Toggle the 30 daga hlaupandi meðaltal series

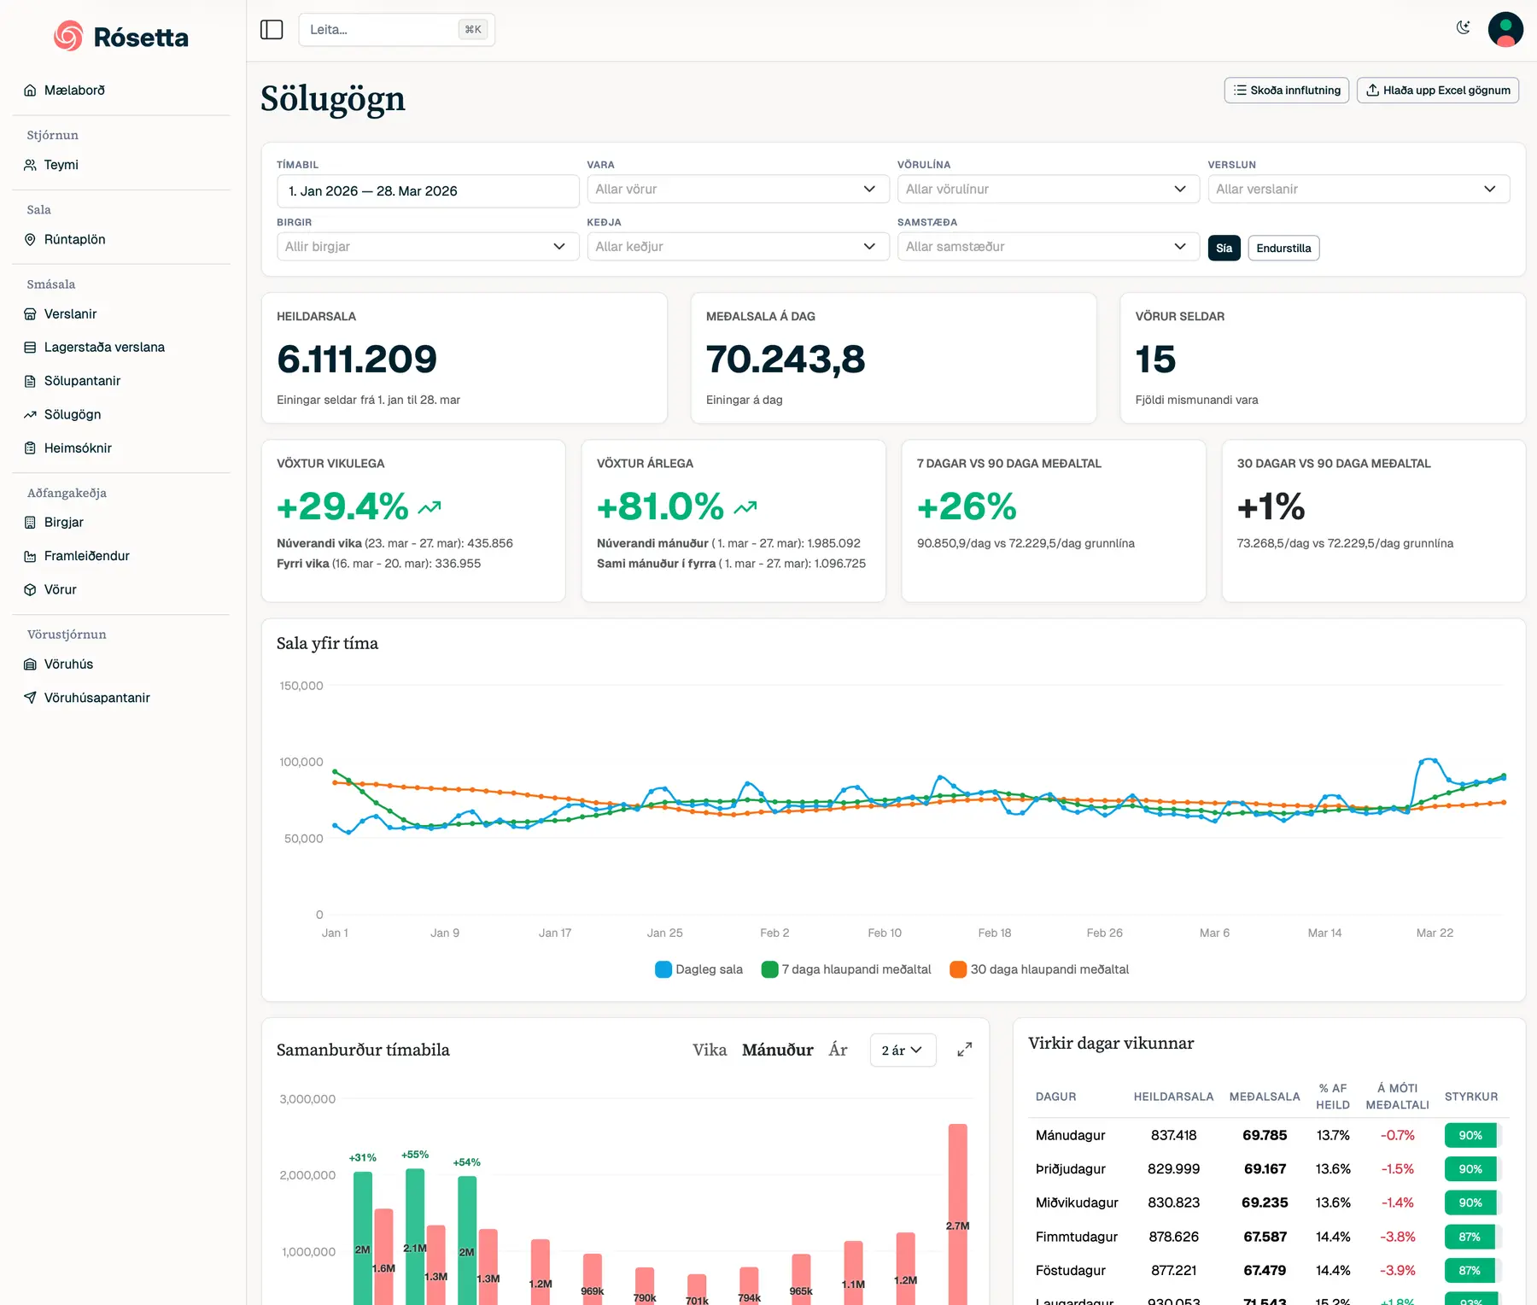coord(1038,969)
